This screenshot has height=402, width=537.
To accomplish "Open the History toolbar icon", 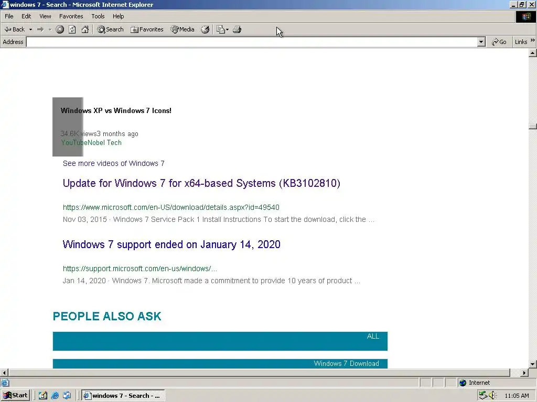I will [x=205, y=29].
